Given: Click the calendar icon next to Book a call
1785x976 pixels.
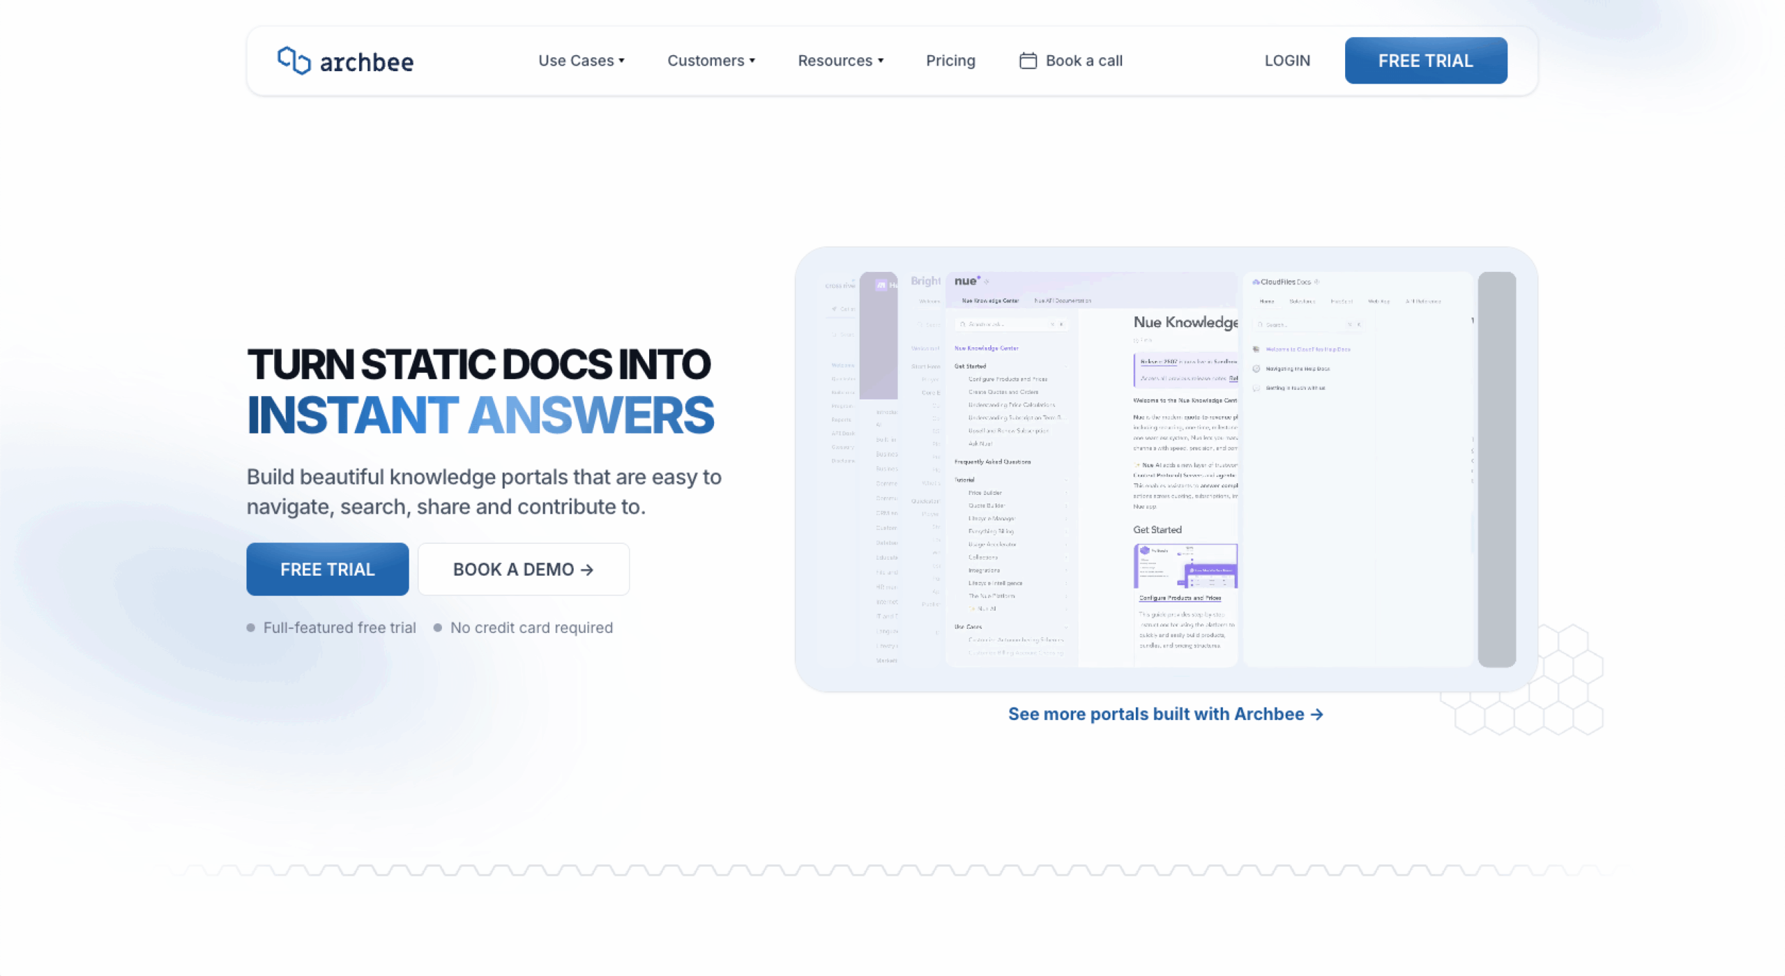Looking at the screenshot, I should click(1028, 61).
